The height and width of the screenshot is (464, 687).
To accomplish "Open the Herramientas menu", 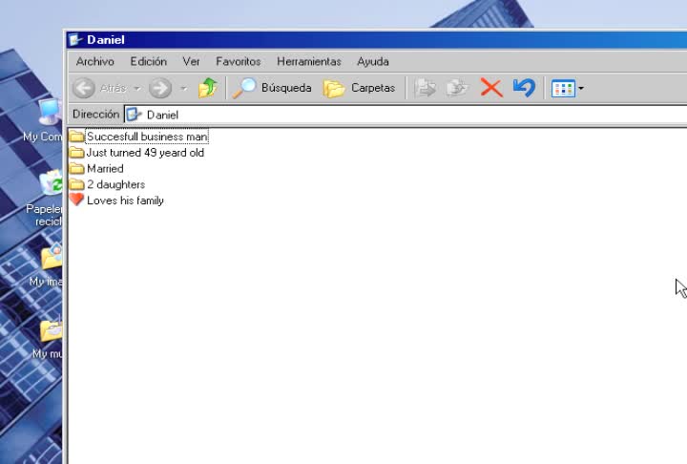I will [309, 61].
